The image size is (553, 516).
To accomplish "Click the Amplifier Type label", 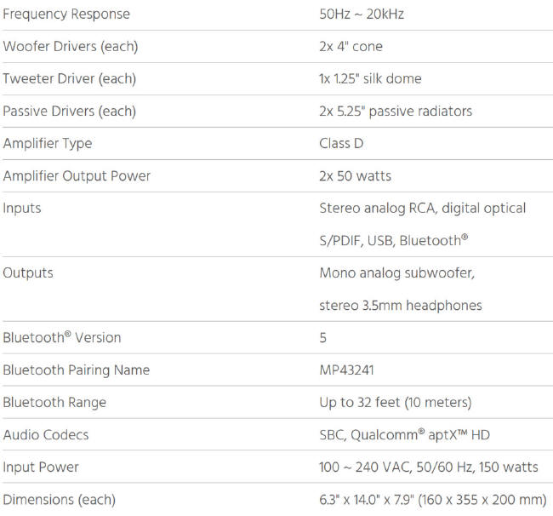I will point(48,144).
